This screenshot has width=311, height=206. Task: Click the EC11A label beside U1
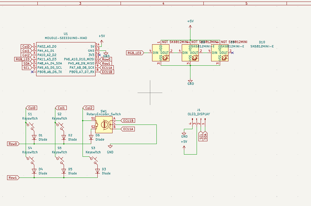pos(107,68)
